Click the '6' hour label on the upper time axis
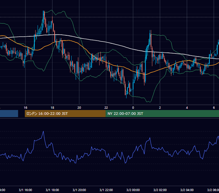219x193 pixels. tap(214, 108)
